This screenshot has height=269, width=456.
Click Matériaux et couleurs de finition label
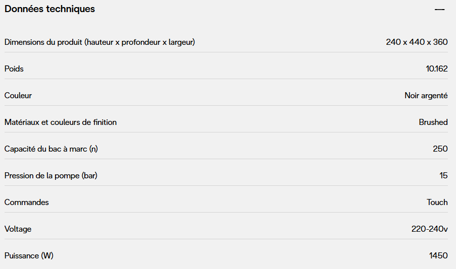click(61, 122)
